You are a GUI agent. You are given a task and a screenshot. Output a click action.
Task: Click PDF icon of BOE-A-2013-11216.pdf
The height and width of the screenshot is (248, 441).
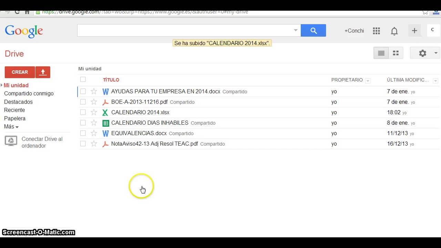tap(105, 102)
